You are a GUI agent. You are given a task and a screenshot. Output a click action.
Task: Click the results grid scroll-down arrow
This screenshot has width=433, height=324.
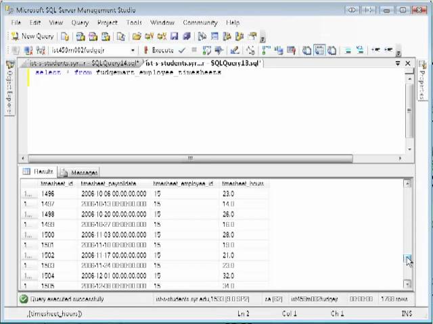[x=407, y=283]
